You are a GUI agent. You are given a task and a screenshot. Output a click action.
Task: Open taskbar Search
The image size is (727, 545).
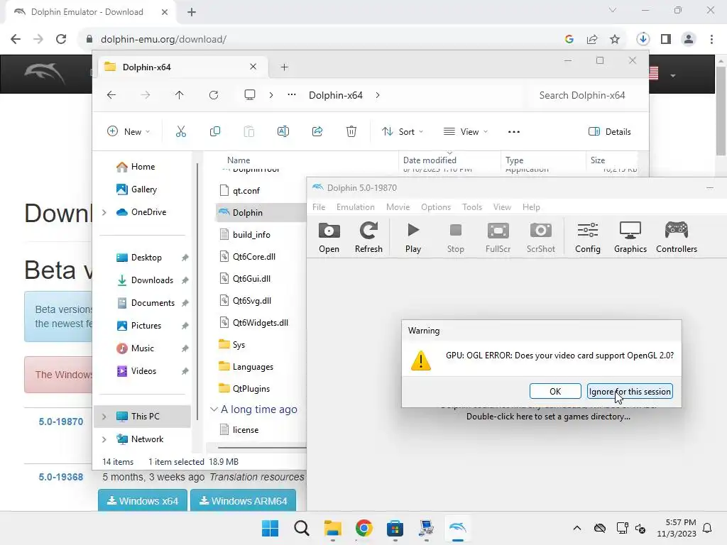tap(301, 528)
